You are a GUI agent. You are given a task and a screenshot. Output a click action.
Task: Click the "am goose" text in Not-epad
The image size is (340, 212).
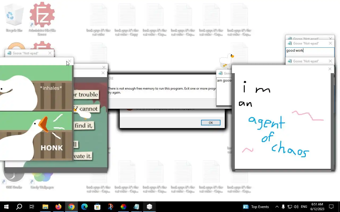pyautogui.click(x=224, y=80)
